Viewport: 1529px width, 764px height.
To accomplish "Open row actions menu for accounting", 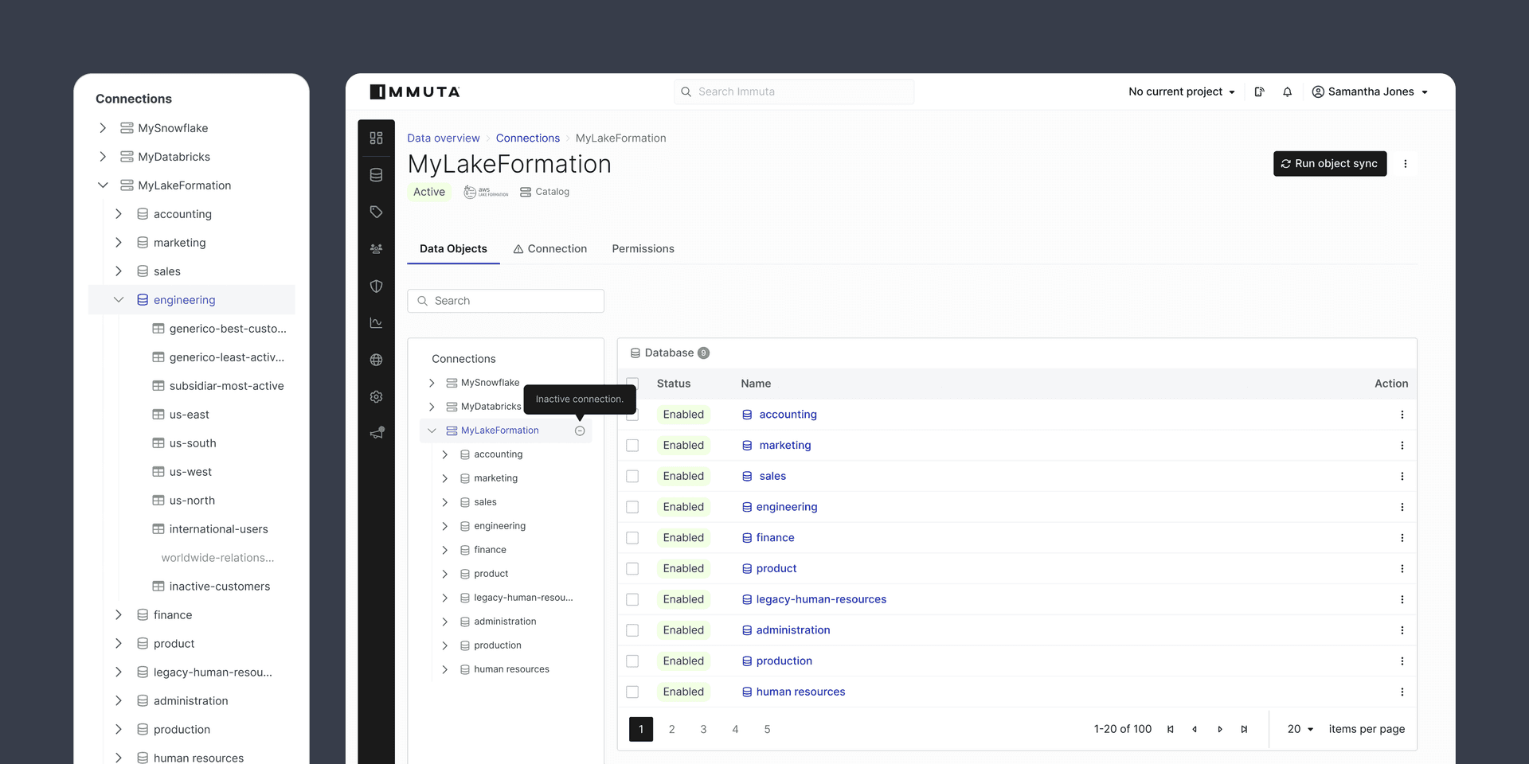I will pyautogui.click(x=1402, y=415).
